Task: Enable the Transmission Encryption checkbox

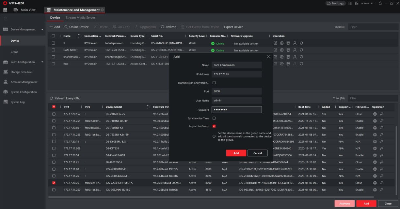Action: 214,83
